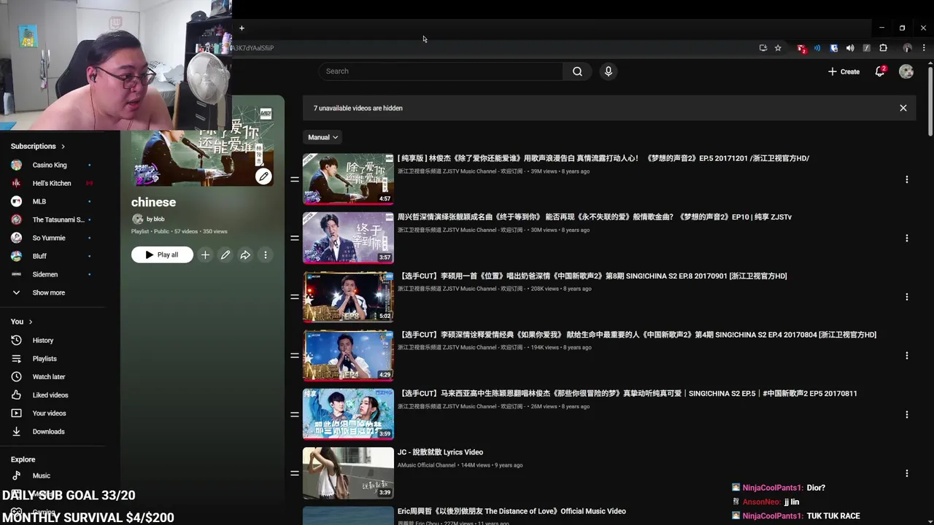
Task: Click the Create button
Action: point(844,71)
